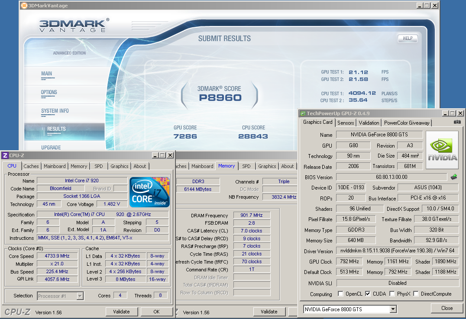The height and width of the screenshot is (319, 466).
Task: Click the Bus Speed value 225.4 MHz
Action: pyautogui.click(x=57, y=271)
